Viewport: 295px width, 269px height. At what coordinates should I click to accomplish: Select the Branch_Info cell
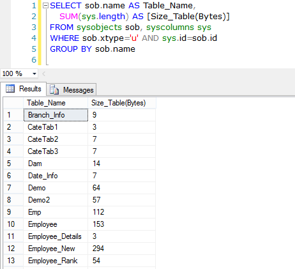coord(56,115)
